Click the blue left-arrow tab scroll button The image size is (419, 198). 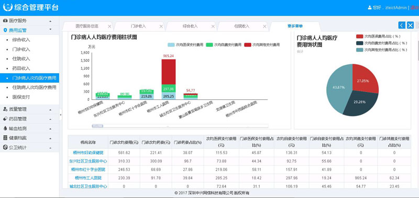pos(402,25)
